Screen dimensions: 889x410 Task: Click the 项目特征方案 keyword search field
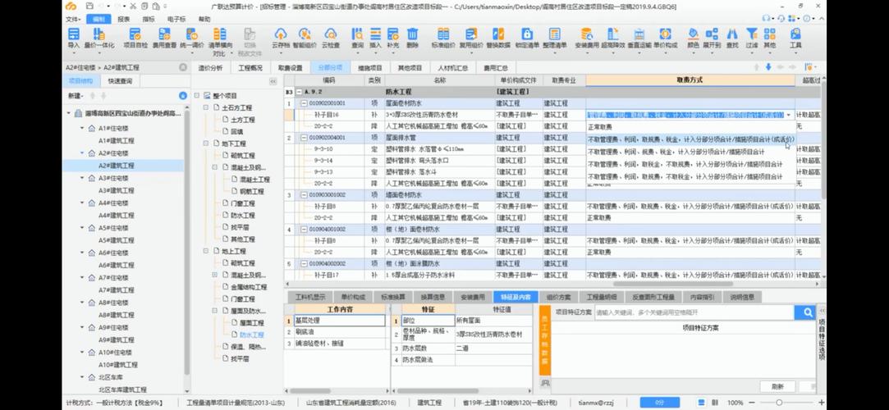694,312
